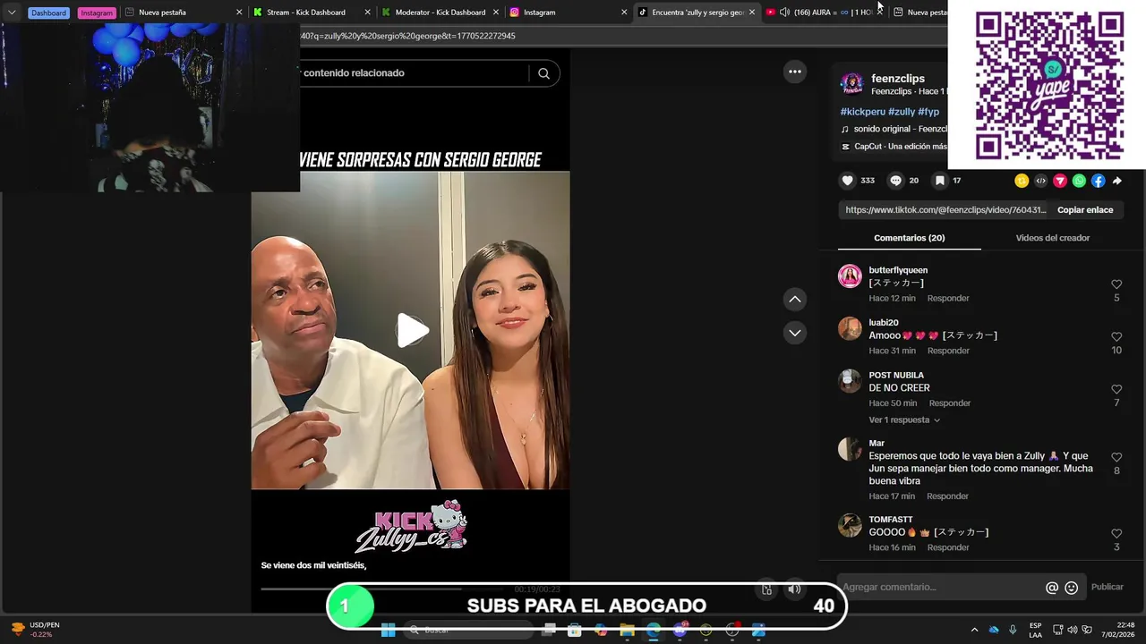
Task: Get embed code via the </> icon
Action: click(1040, 181)
